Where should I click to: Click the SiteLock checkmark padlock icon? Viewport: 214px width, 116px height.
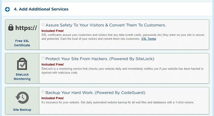(22, 64)
